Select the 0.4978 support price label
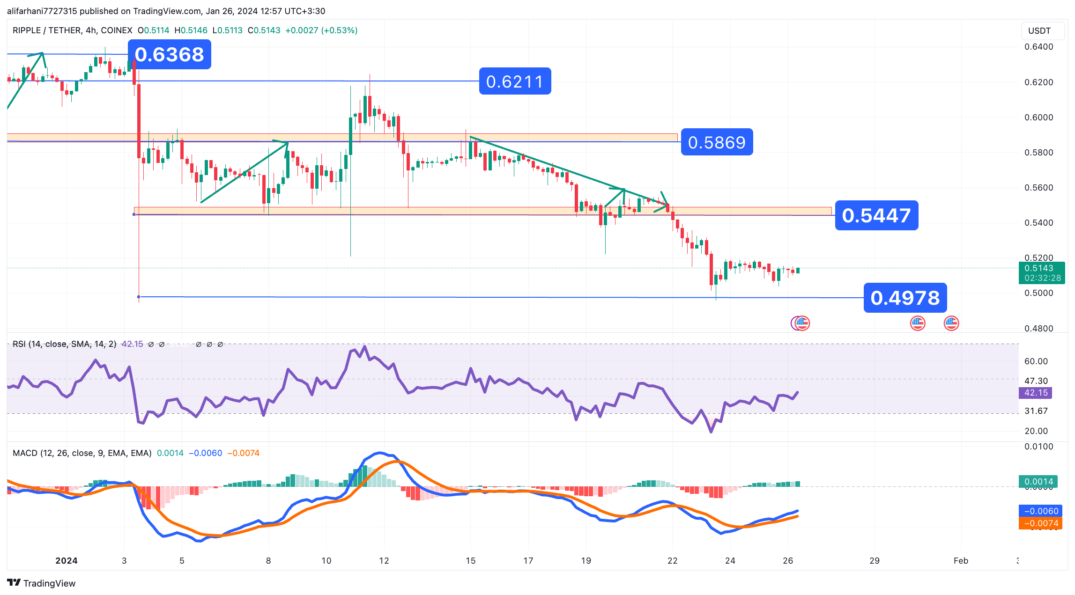 pyautogui.click(x=904, y=298)
